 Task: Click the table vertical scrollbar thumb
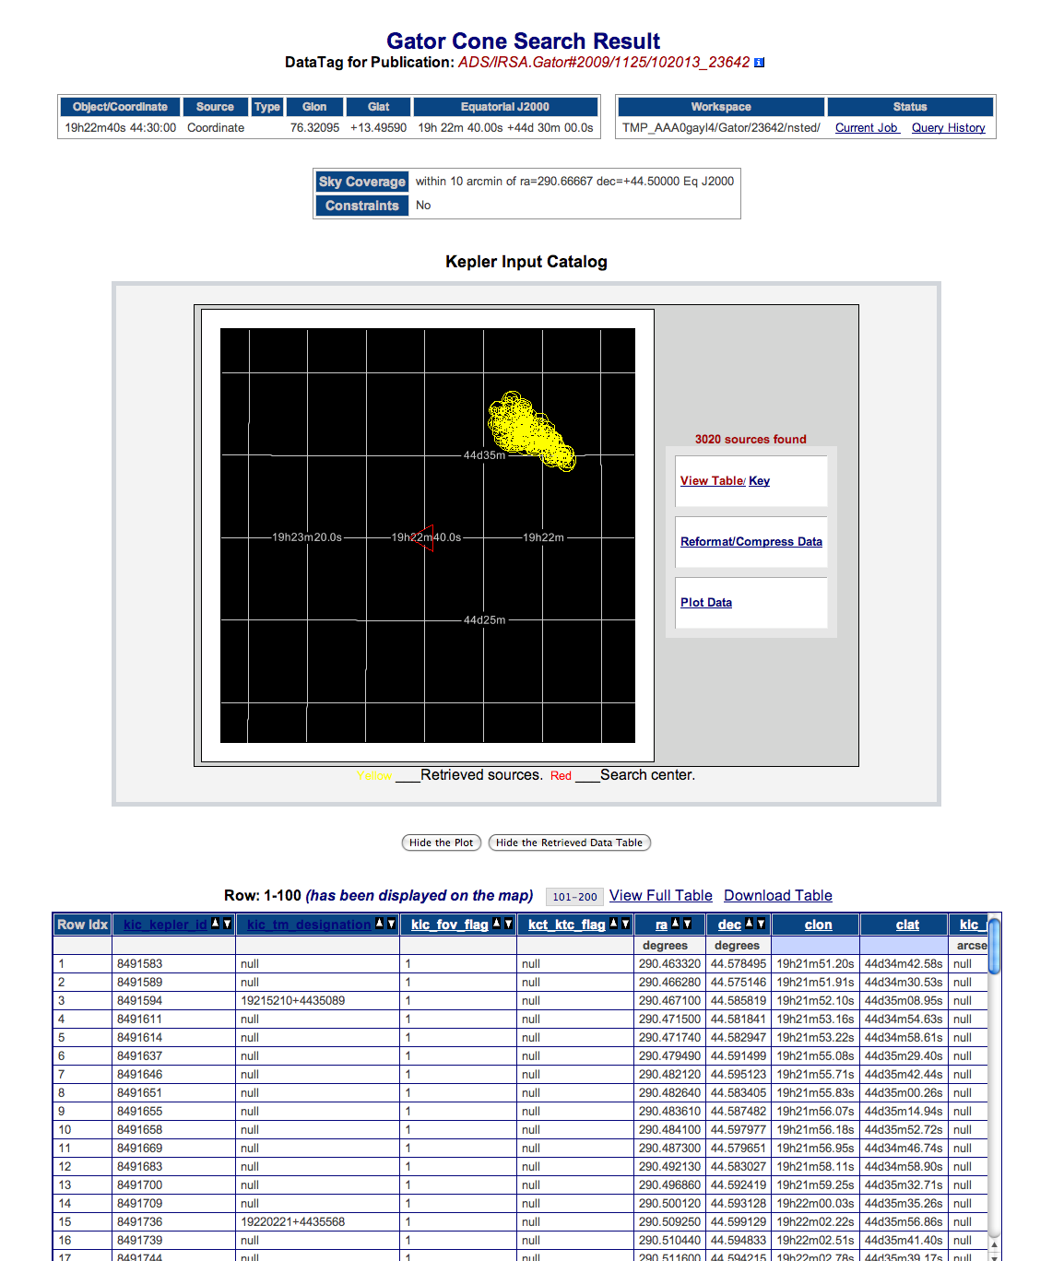tap(994, 945)
